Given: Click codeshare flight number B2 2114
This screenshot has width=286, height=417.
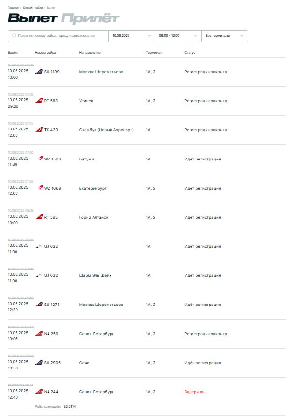Looking at the screenshot, I should coord(70,407).
